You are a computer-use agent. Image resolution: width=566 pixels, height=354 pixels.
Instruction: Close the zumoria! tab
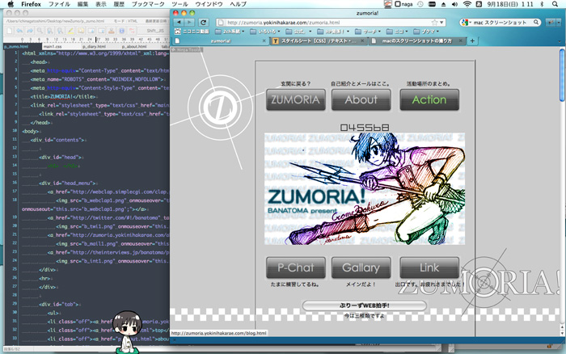coord(264,40)
